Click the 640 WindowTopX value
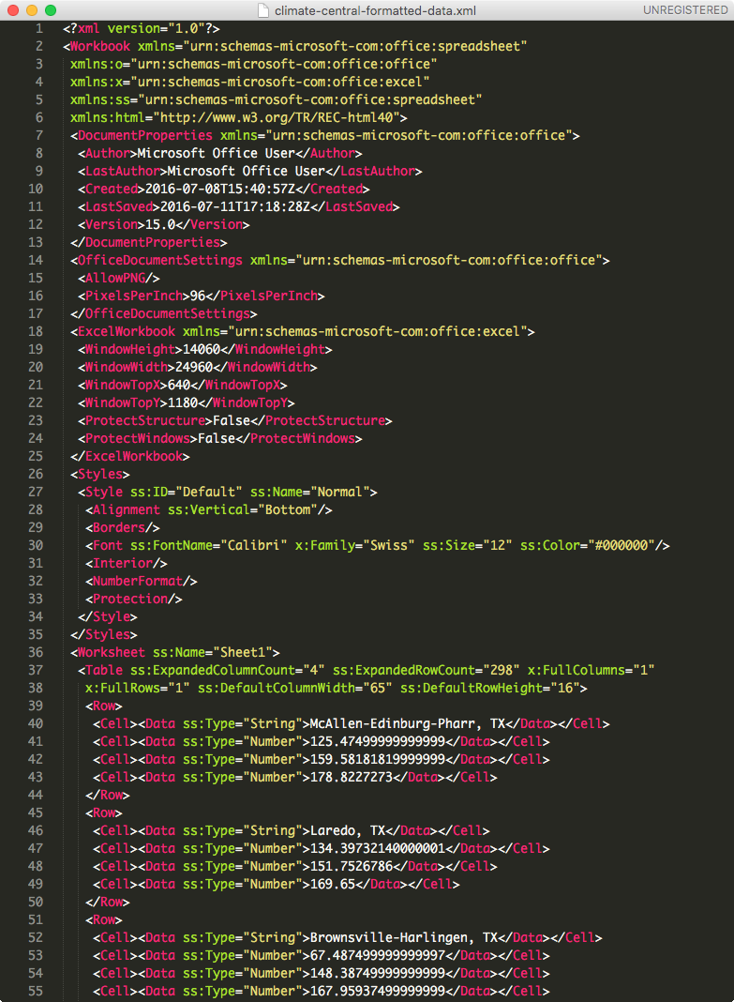Image resolution: width=734 pixels, height=1002 pixels. click(x=179, y=386)
